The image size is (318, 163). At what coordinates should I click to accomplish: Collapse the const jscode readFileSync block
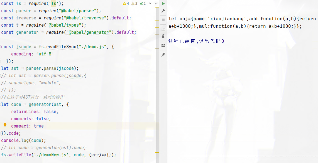point(1,47)
